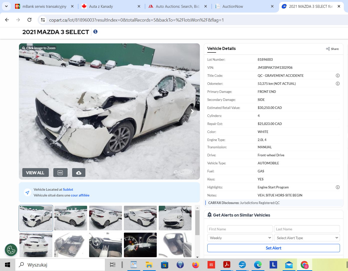Show next vehicle photo with arrow
Image resolution: width=348 pixels, height=271 pixels.
[x=192, y=111]
